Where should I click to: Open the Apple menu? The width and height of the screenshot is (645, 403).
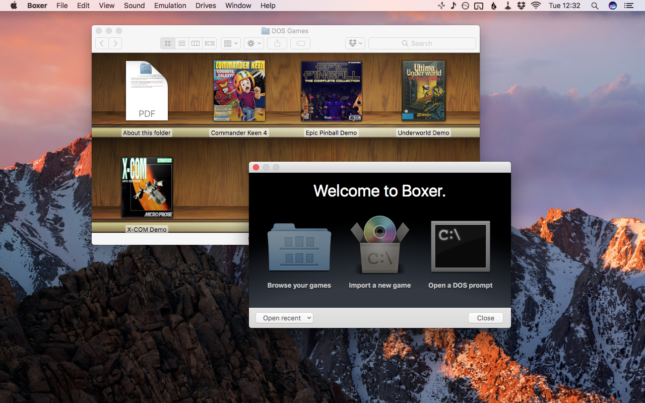point(14,6)
